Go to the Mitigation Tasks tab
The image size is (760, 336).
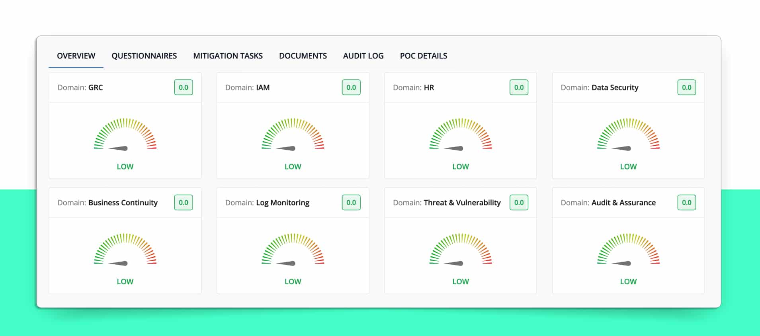click(x=228, y=56)
